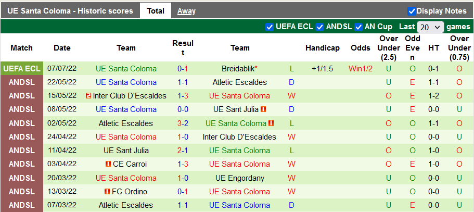Open UE Engordany team link

click(x=239, y=178)
